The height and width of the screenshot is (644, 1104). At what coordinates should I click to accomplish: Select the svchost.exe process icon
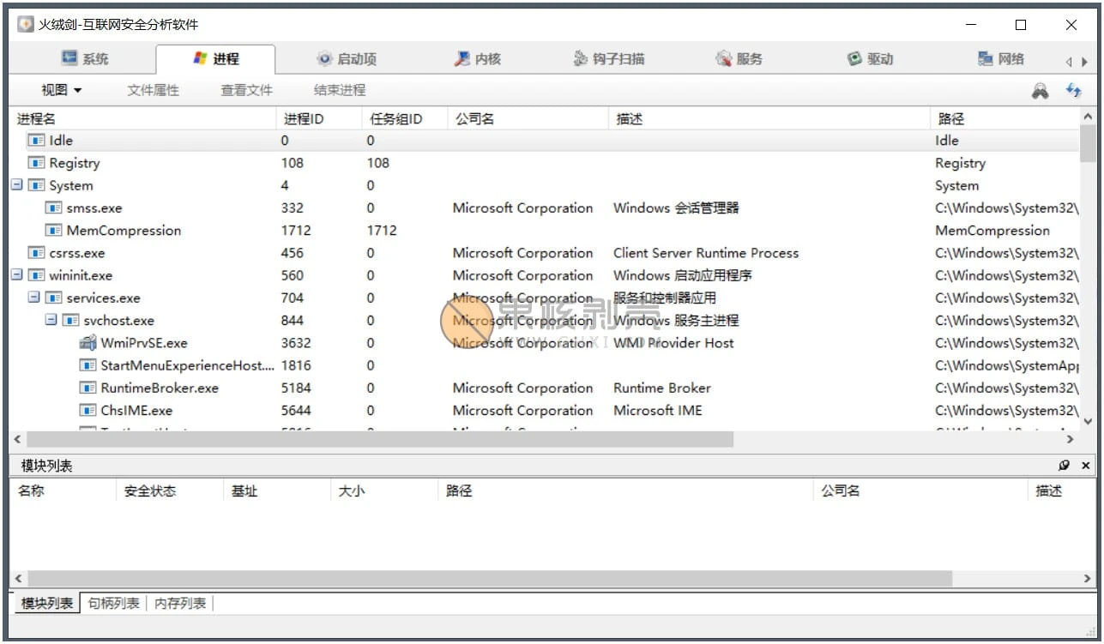[x=70, y=320]
